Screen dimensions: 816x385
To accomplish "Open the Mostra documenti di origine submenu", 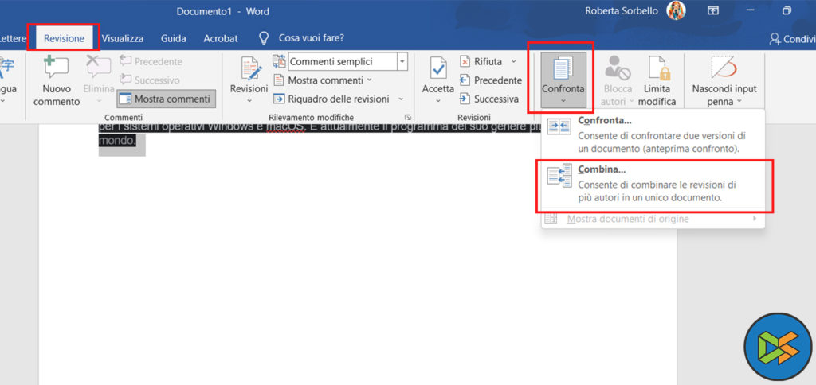I will click(x=653, y=219).
